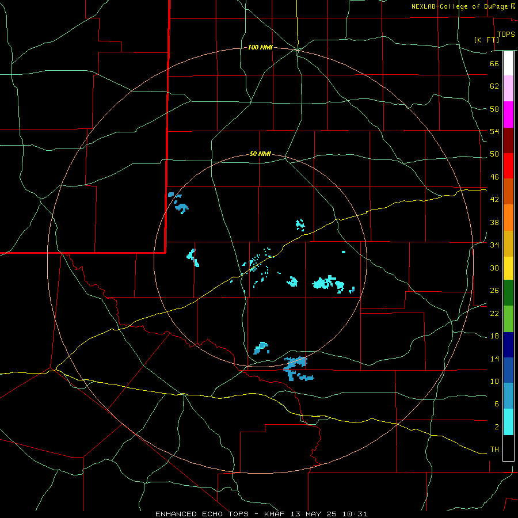Viewport: 518px width, 518px height.
Task: Click the 'TH' label at legend bottom
Action: click(494, 449)
